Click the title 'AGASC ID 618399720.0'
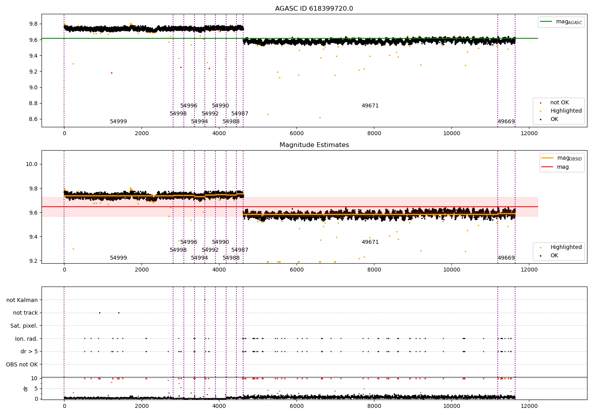The width and height of the screenshot is (593, 415). 314,9
